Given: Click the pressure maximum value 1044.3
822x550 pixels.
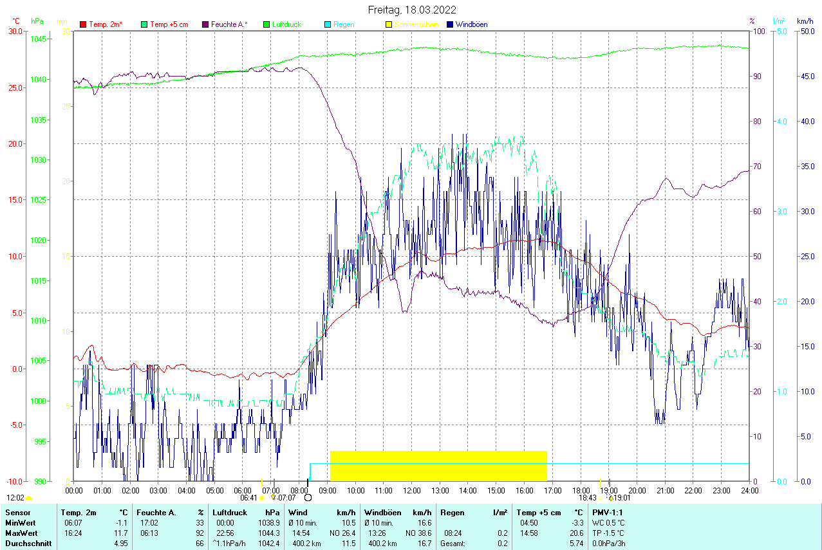Looking at the screenshot, I should [x=268, y=533].
